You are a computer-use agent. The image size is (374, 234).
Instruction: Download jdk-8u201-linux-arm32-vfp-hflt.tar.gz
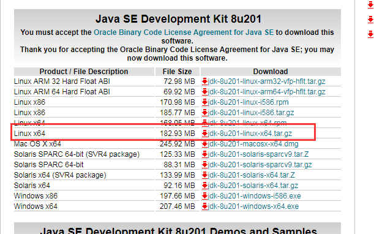point(267,81)
